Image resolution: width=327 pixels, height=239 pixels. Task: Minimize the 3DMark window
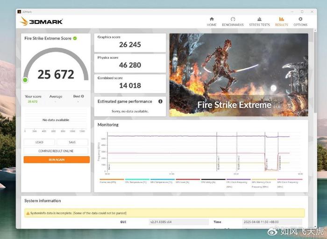pos(292,12)
